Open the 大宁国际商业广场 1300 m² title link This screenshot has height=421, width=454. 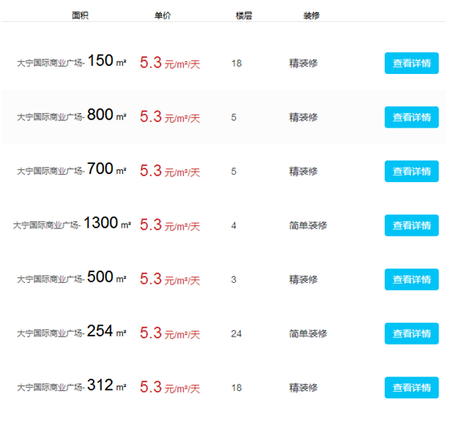click(72, 224)
